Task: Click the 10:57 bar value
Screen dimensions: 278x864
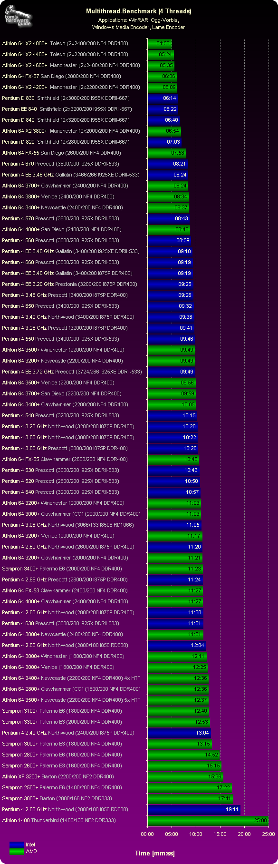Action: click(x=192, y=492)
